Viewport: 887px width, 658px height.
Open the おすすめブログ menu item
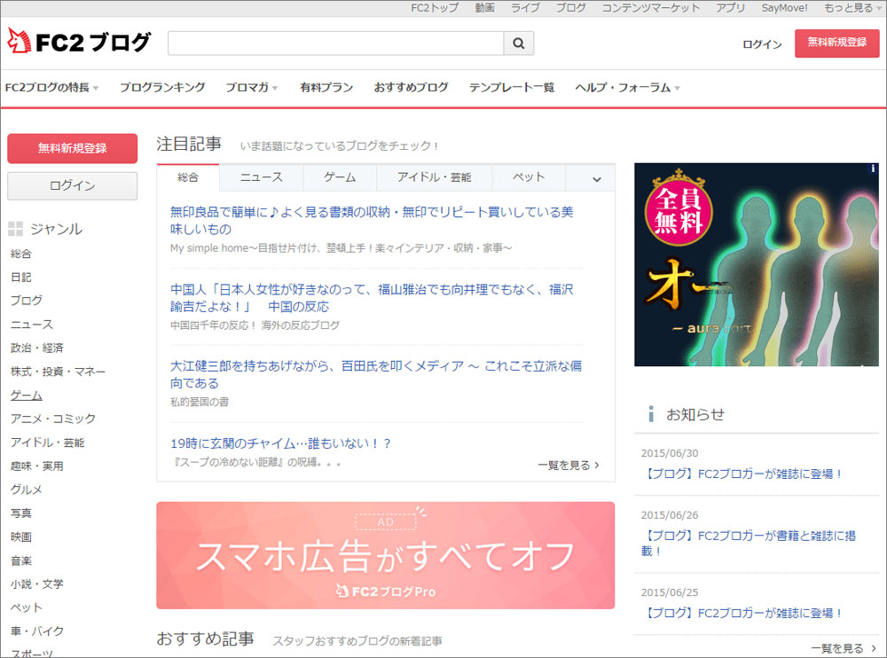pyautogui.click(x=412, y=88)
